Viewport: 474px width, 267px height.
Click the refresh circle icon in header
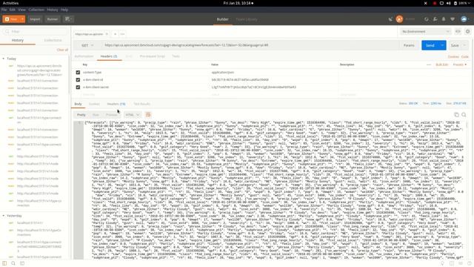point(427,19)
